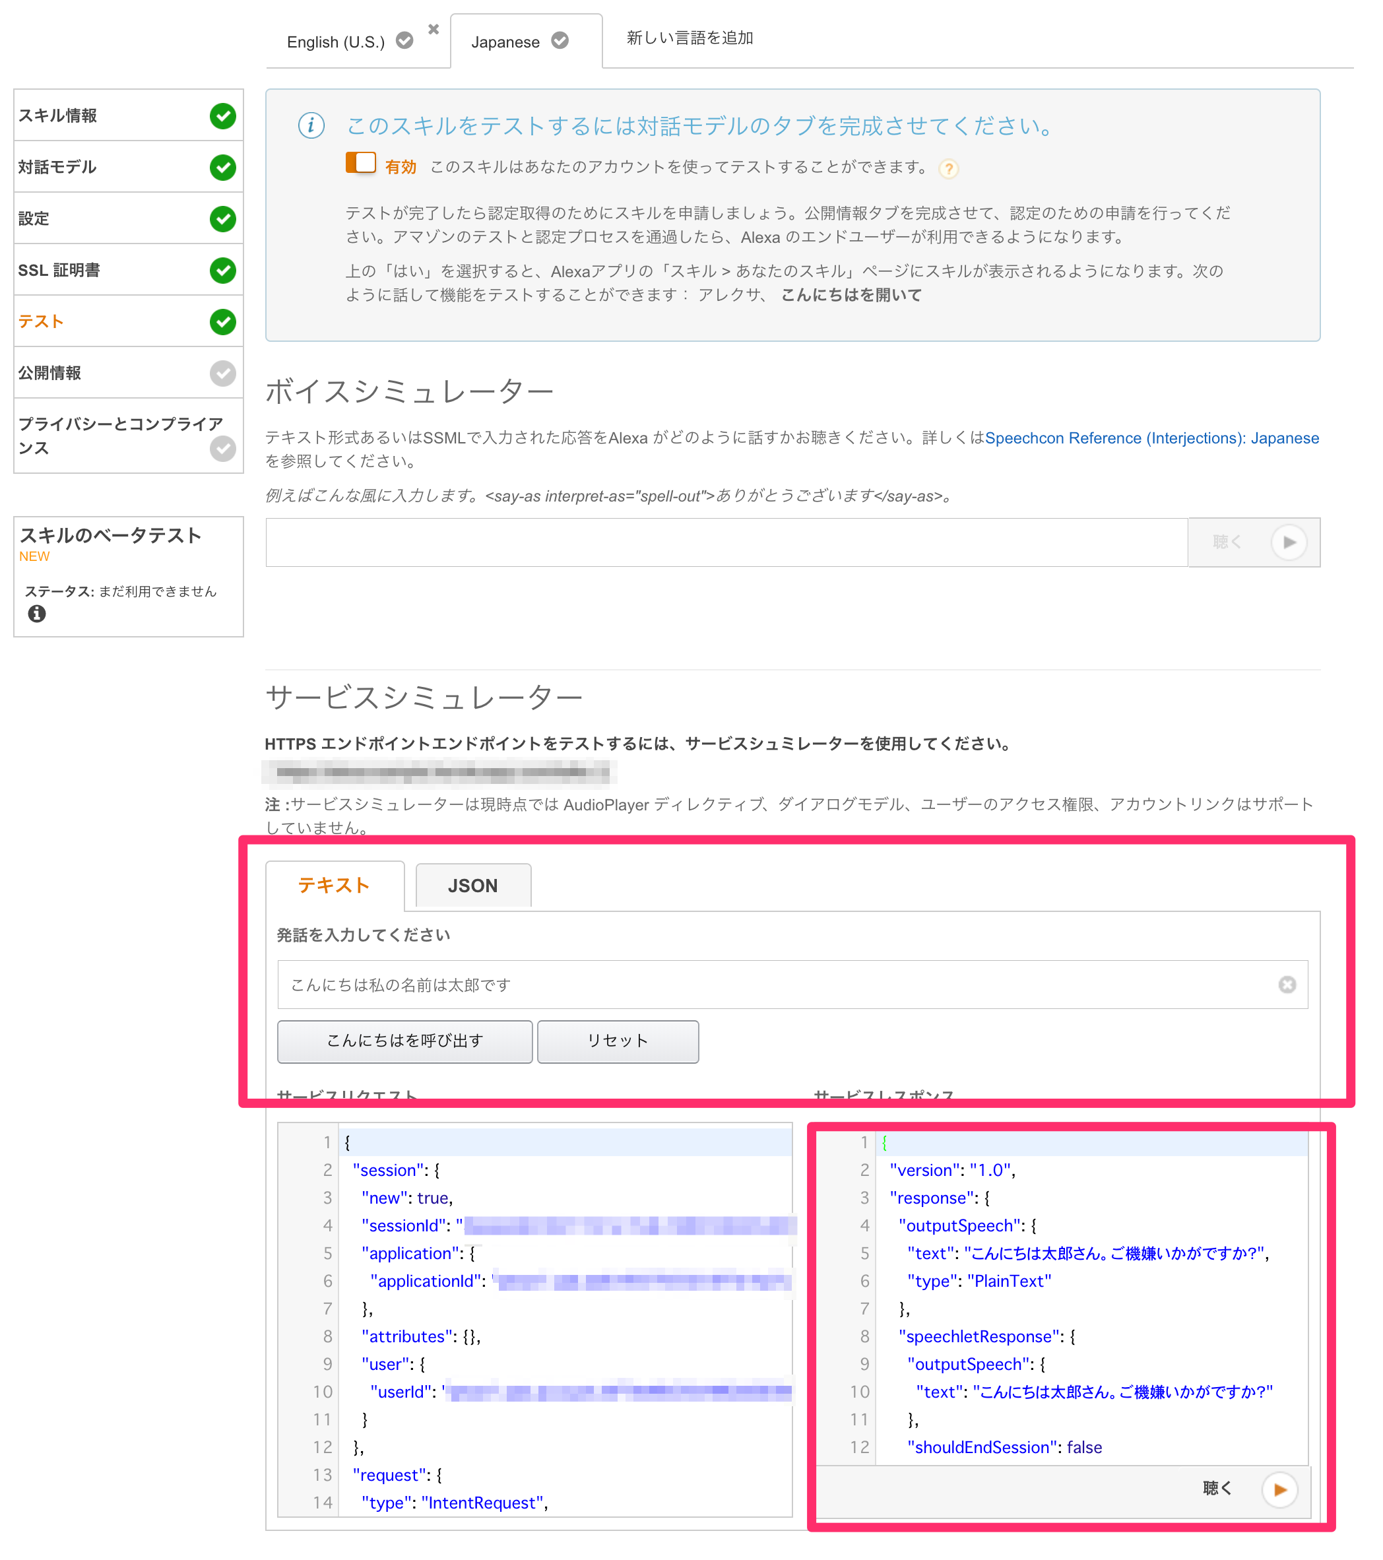Switch to the JSON tab in the service simulator
1383x1560 pixels.
coord(472,886)
